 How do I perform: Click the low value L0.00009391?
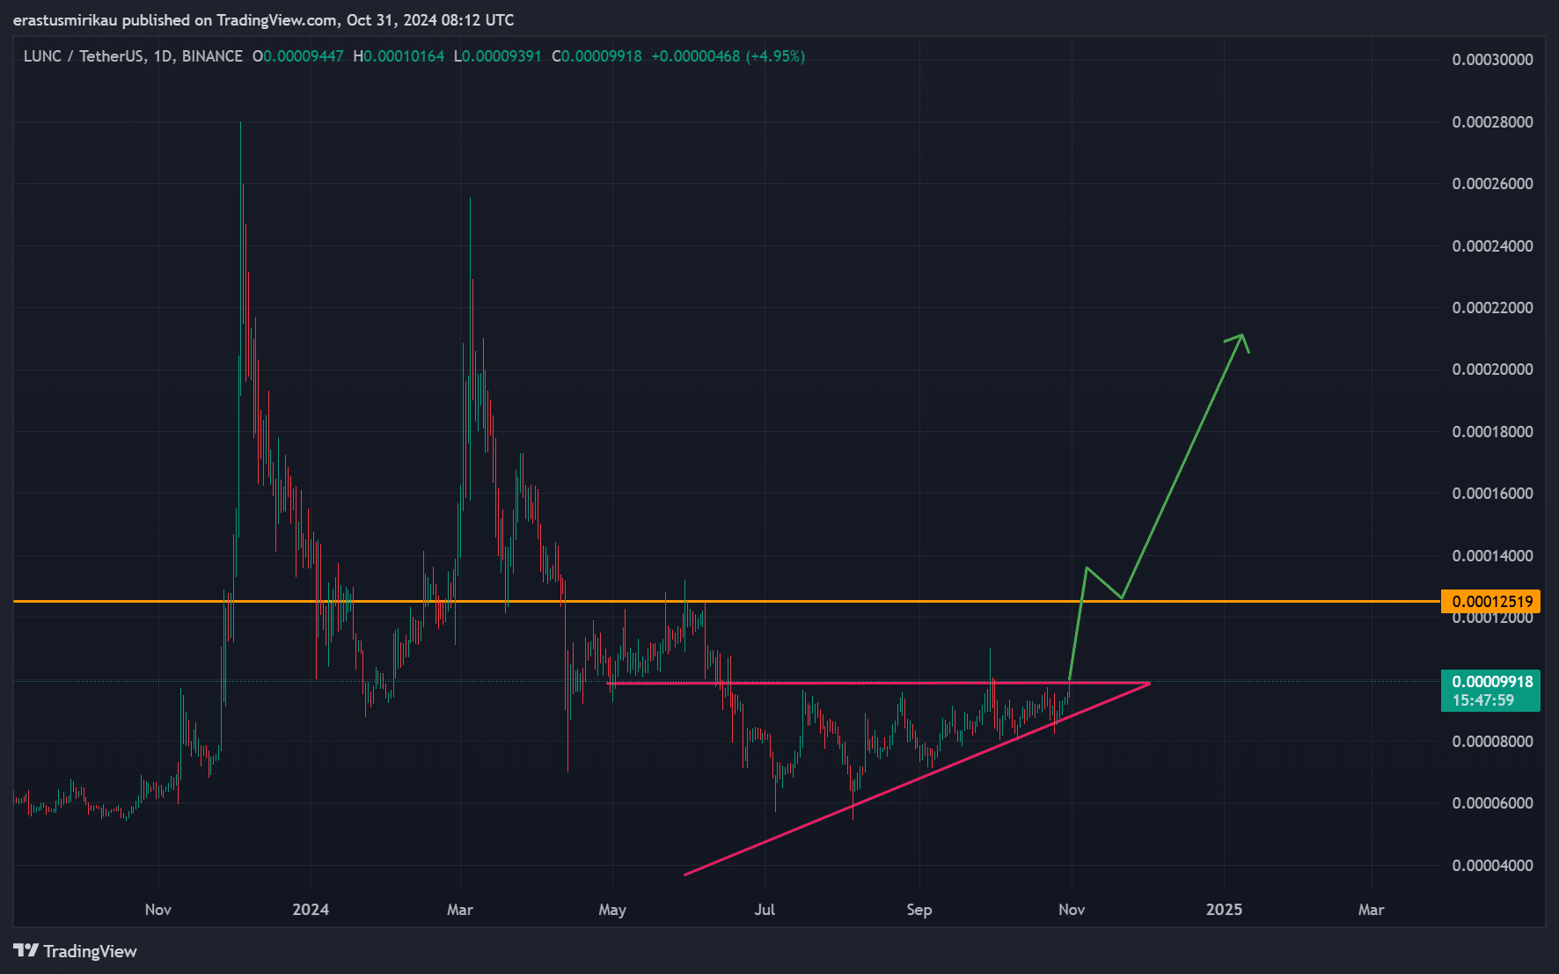click(497, 56)
